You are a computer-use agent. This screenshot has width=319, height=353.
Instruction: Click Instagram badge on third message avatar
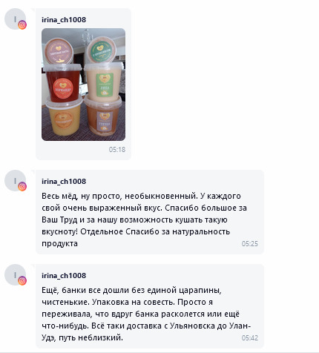22,280
